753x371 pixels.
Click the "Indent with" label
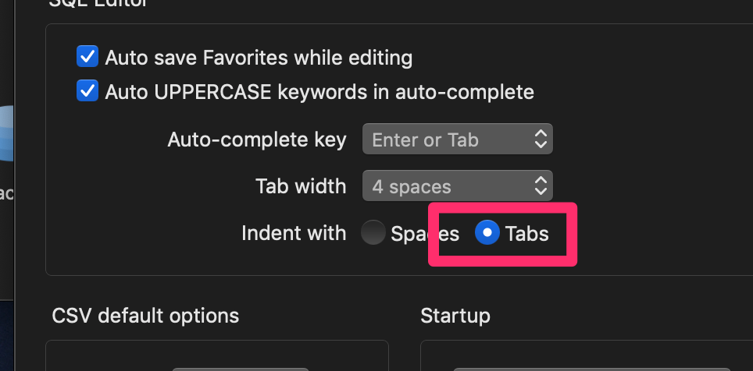(294, 233)
